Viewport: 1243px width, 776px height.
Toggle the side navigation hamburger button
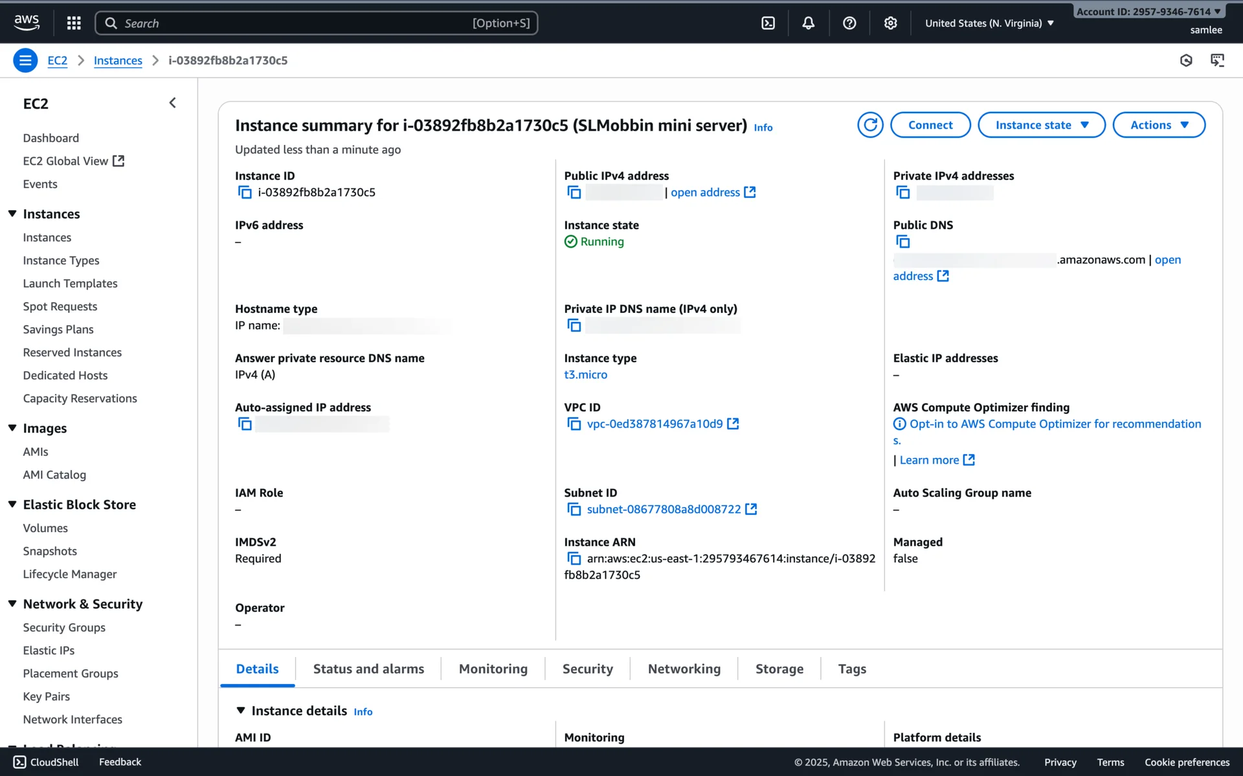coord(25,60)
